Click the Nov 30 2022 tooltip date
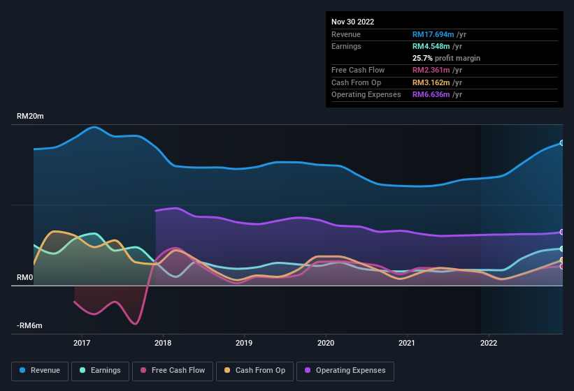Screen dimensions: 574x391 tap(352, 22)
